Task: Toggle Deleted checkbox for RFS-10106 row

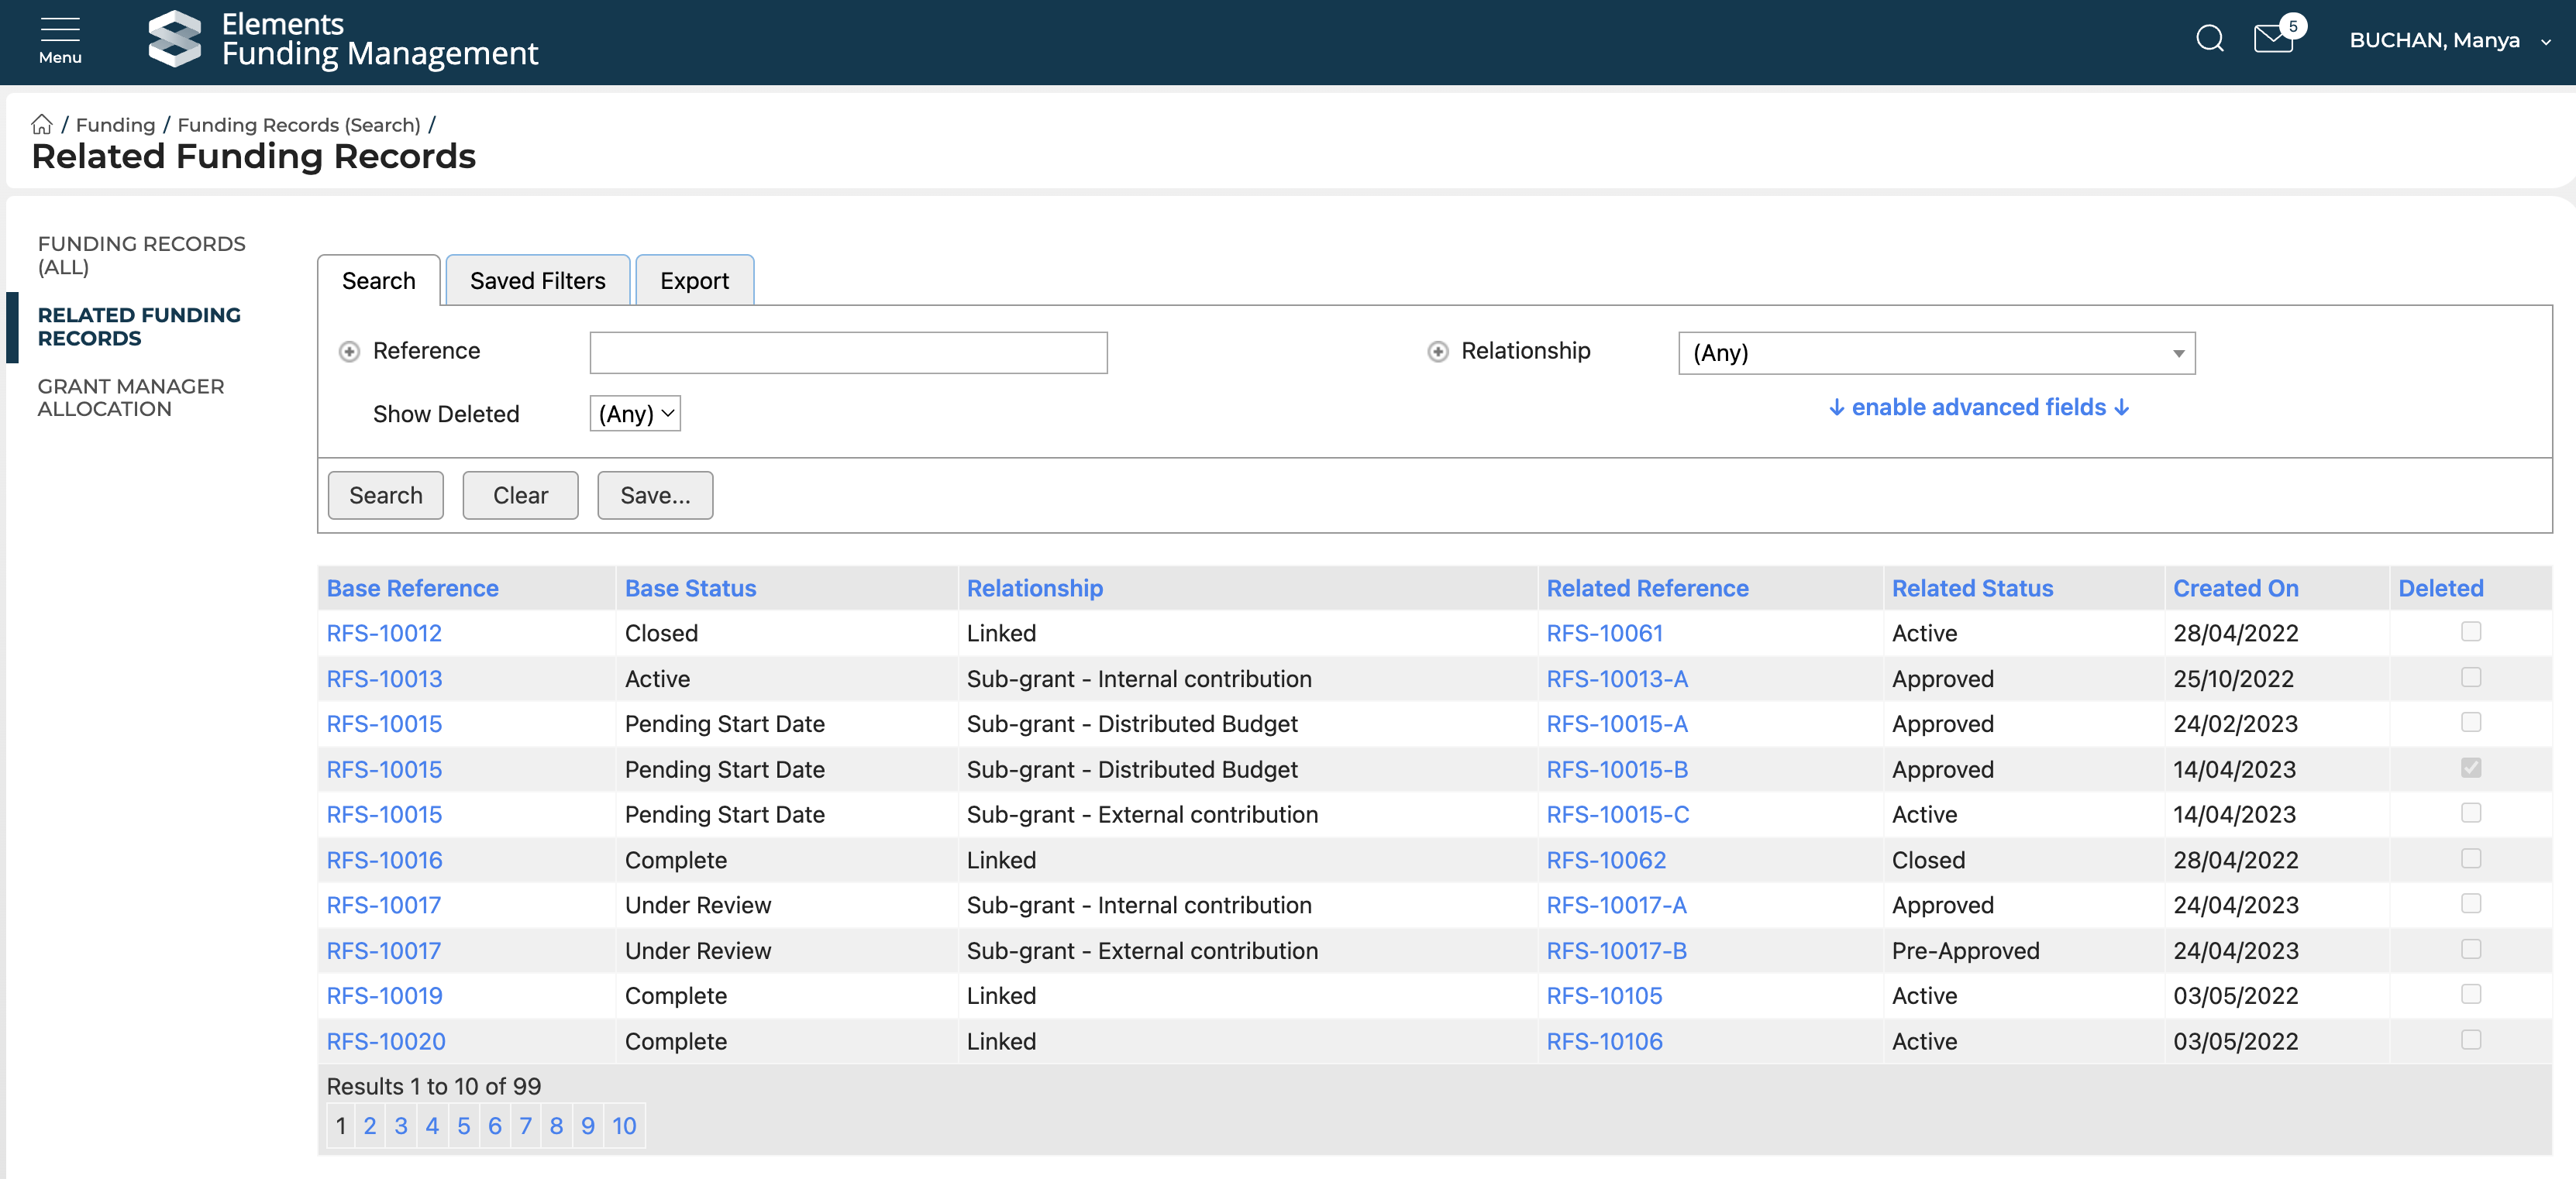Action: 2470,1040
